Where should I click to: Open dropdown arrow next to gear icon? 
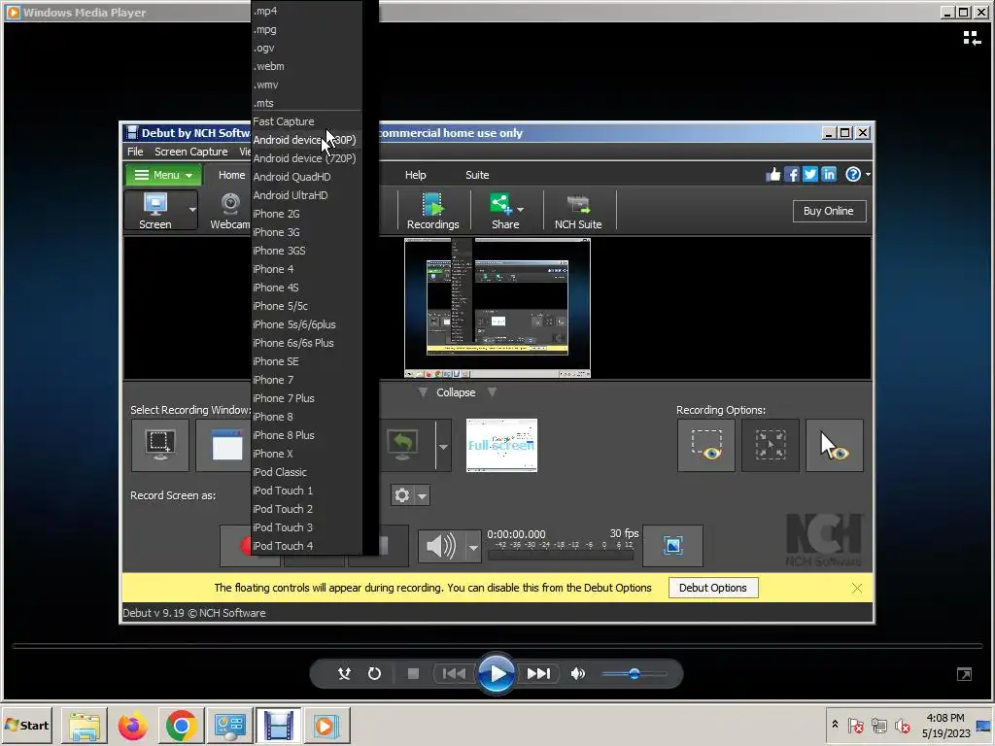tap(422, 495)
